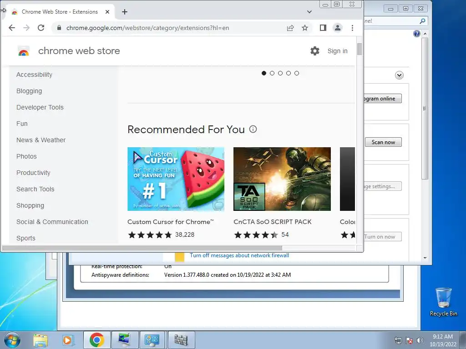The height and width of the screenshot is (349, 466).
Task: Open the Windows Start button
Action: tap(12, 340)
